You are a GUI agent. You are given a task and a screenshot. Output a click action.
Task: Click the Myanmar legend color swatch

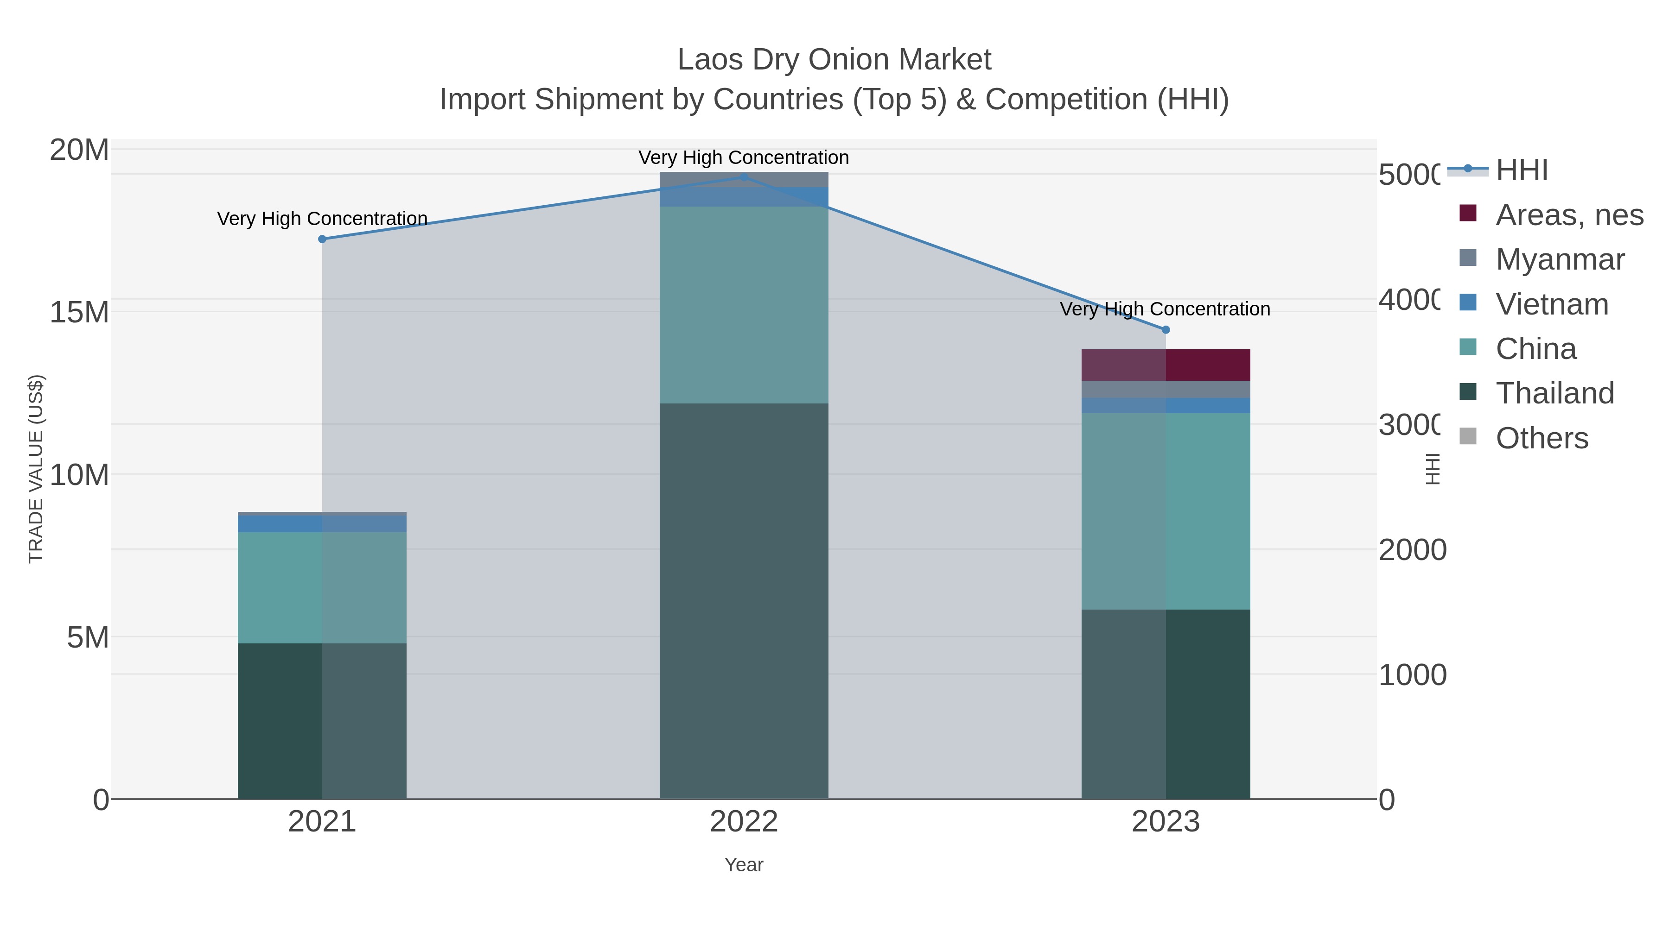[1467, 258]
